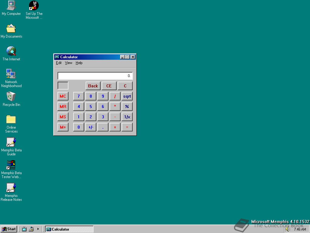
Task: Click the M+ memory add button
Action: click(63, 127)
